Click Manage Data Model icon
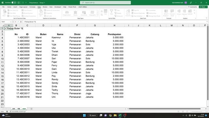Screen dimensions: 209x118 (x=147, y=16)
